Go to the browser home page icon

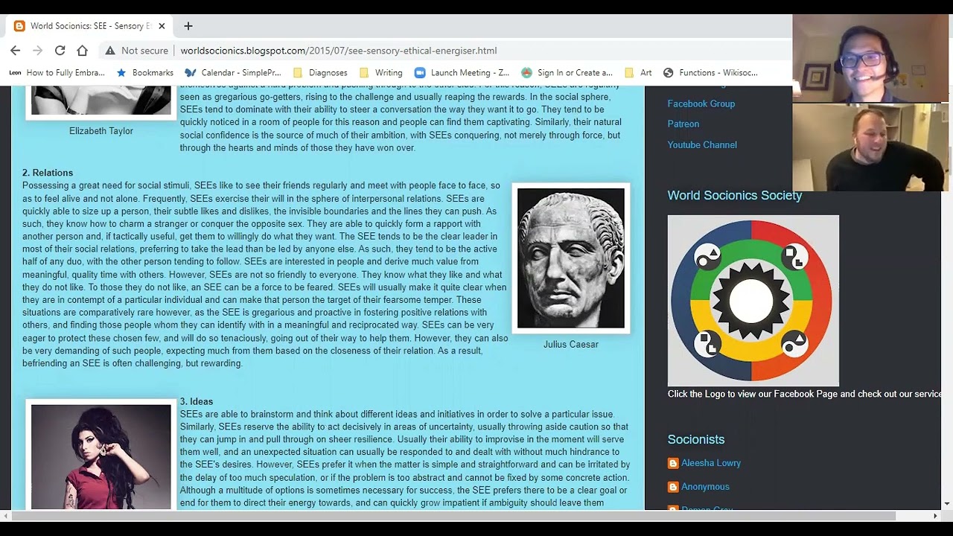pyautogui.click(x=83, y=51)
